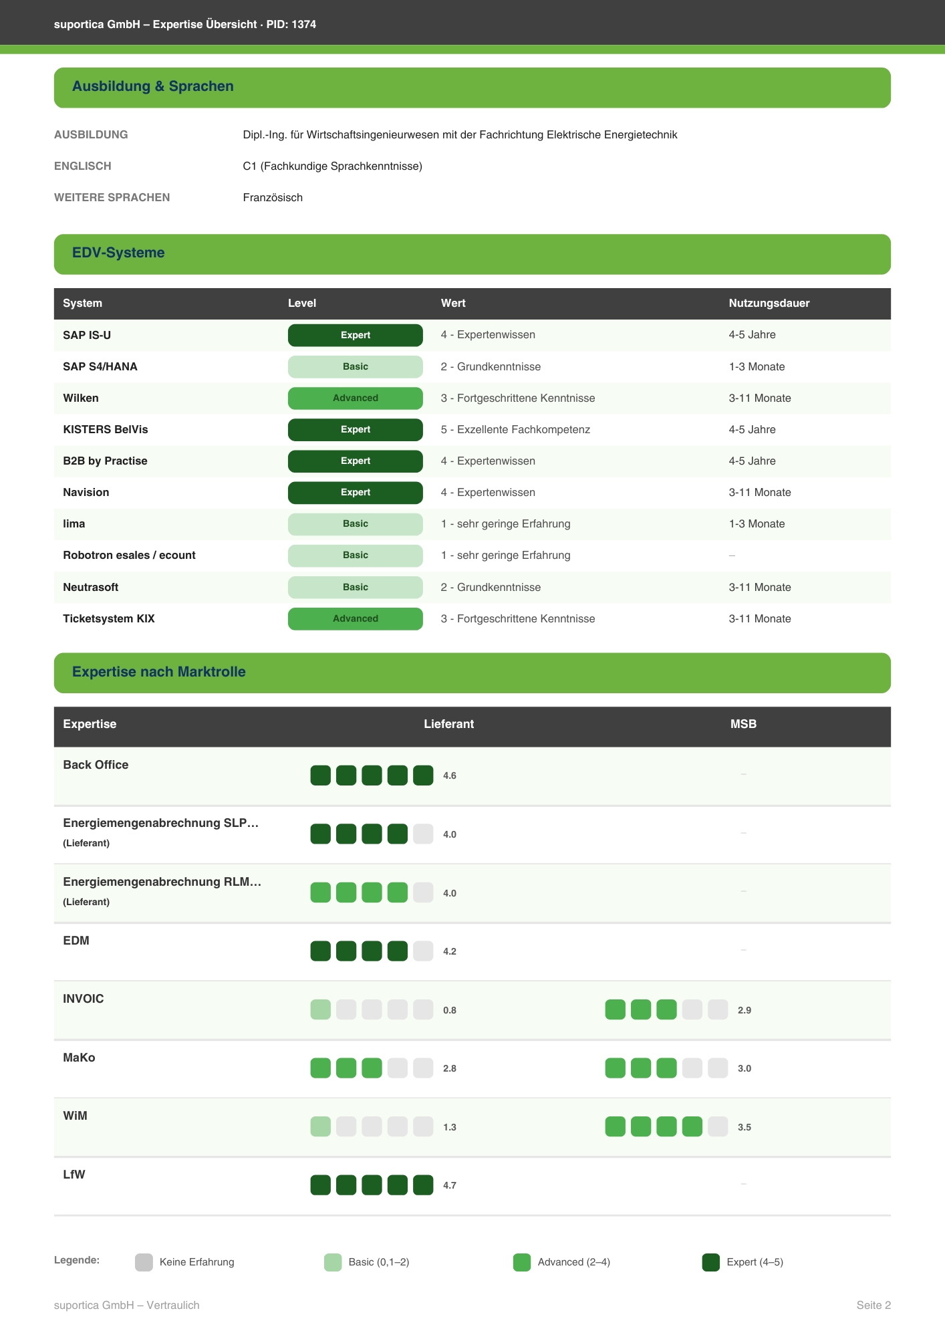Click the INVOIC Lieferant rating bar
This screenshot has width=945, height=1337.
(x=372, y=1009)
